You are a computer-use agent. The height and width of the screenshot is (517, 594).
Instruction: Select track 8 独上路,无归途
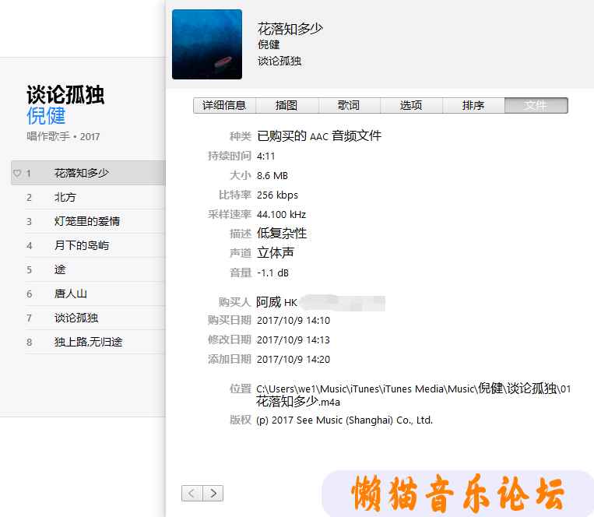(95, 342)
